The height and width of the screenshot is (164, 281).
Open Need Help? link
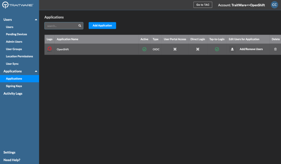pyautogui.click(x=12, y=160)
